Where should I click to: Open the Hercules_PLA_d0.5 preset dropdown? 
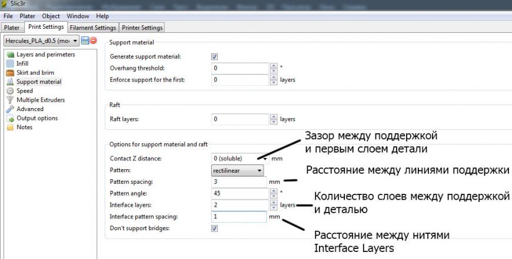(41, 41)
